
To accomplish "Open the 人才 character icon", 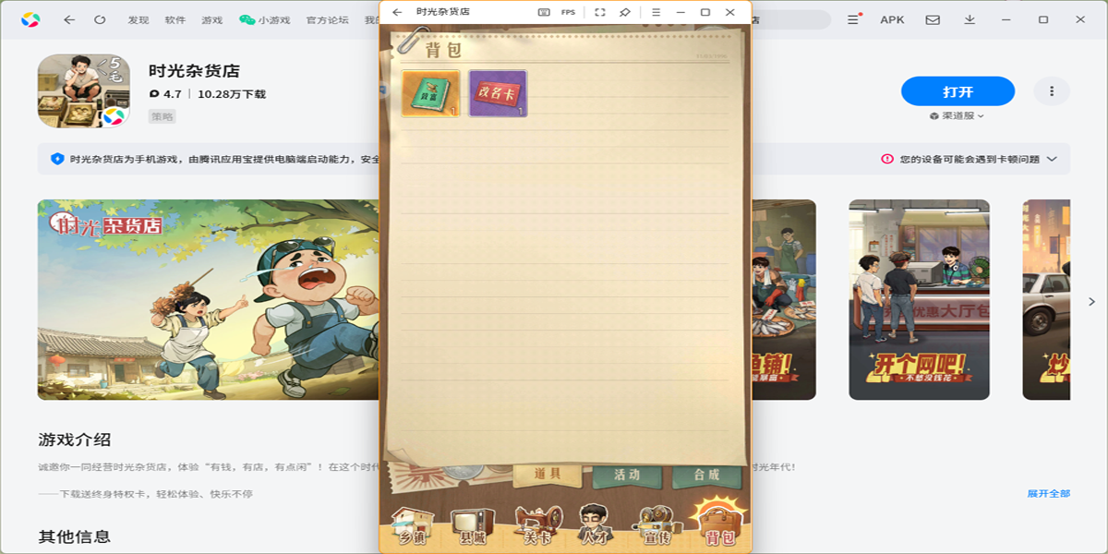I will 596,525.
